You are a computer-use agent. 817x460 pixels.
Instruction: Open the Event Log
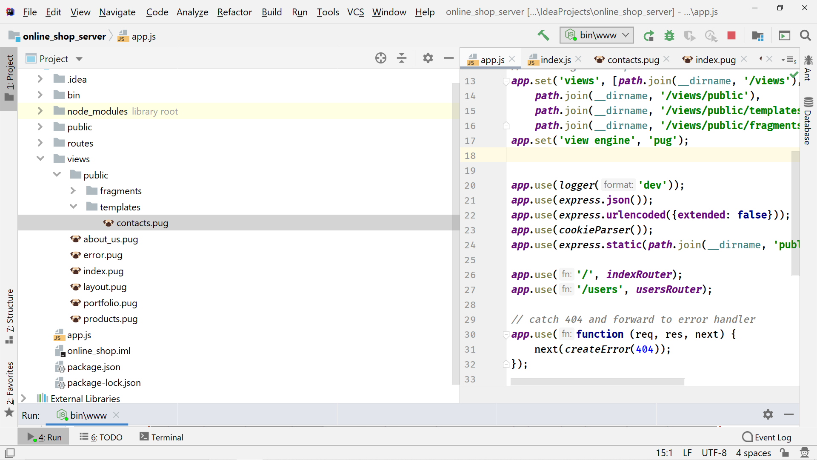pos(767,437)
